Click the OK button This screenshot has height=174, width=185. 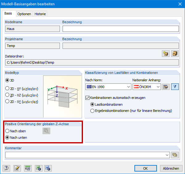coord(146,168)
